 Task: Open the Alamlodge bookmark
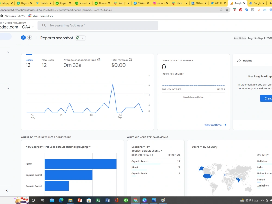[13, 16]
